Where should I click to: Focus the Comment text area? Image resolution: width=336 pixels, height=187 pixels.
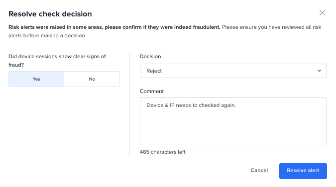point(233,121)
